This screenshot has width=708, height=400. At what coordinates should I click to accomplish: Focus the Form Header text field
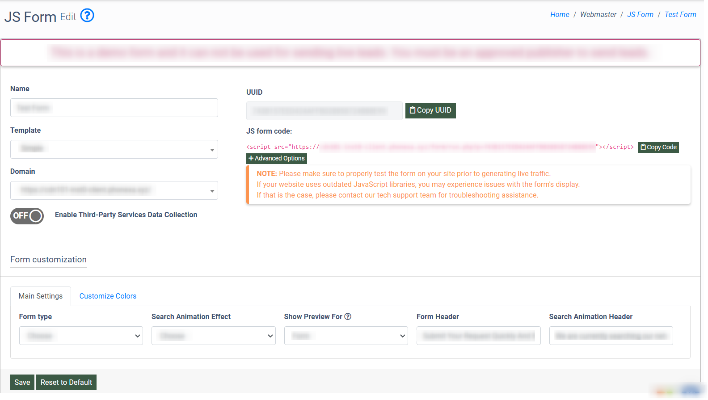point(478,336)
